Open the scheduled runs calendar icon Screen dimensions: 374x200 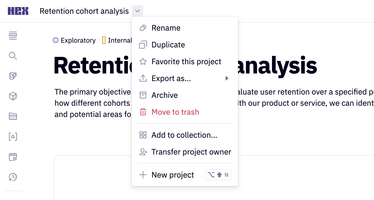tap(13, 157)
